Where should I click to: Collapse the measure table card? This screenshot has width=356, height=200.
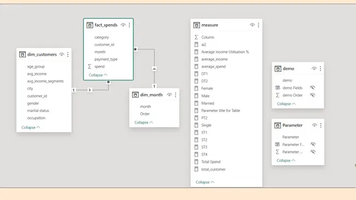click(205, 182)
